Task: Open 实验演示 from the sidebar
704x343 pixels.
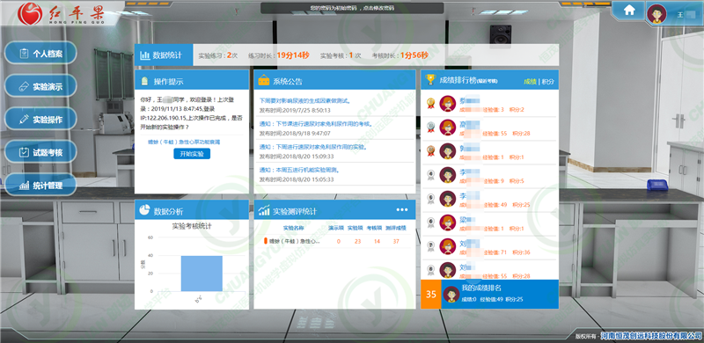Action: coord(40,86)
